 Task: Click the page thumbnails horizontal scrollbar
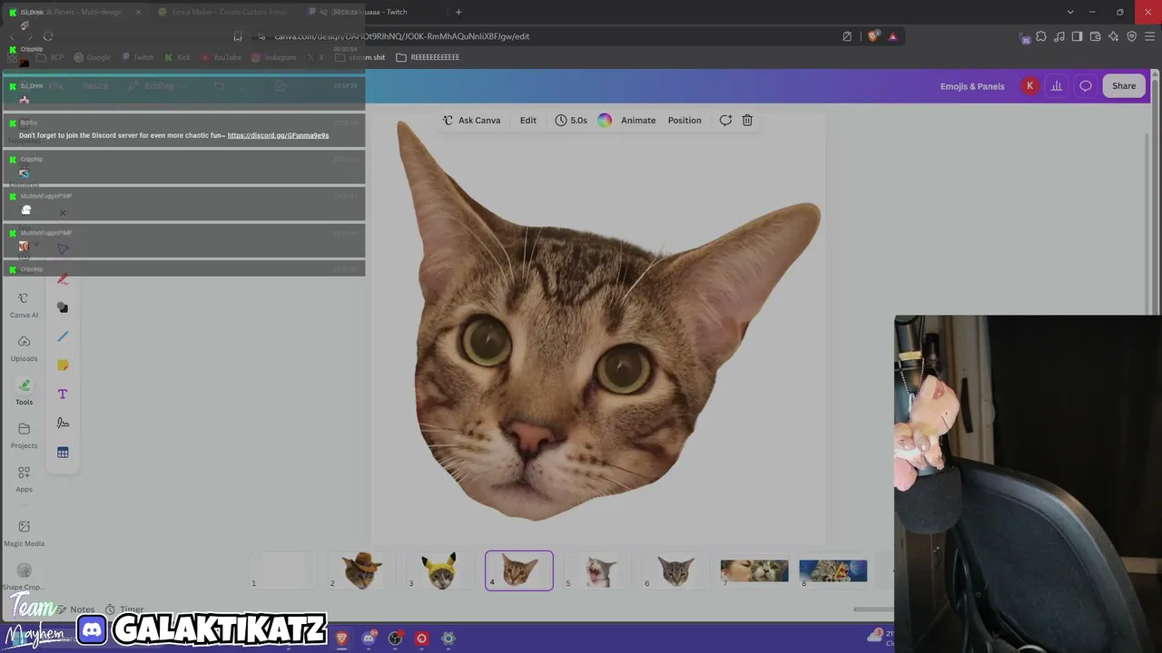(873, 609)
